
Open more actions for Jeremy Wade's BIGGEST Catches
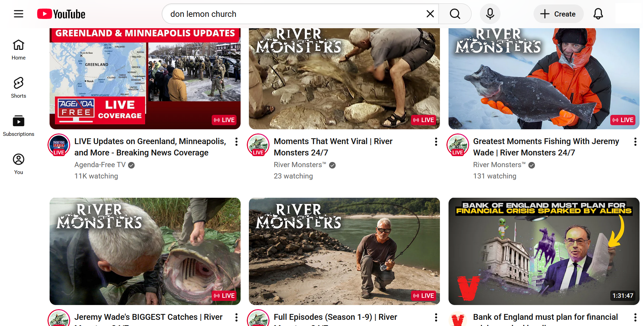point(236,317)
